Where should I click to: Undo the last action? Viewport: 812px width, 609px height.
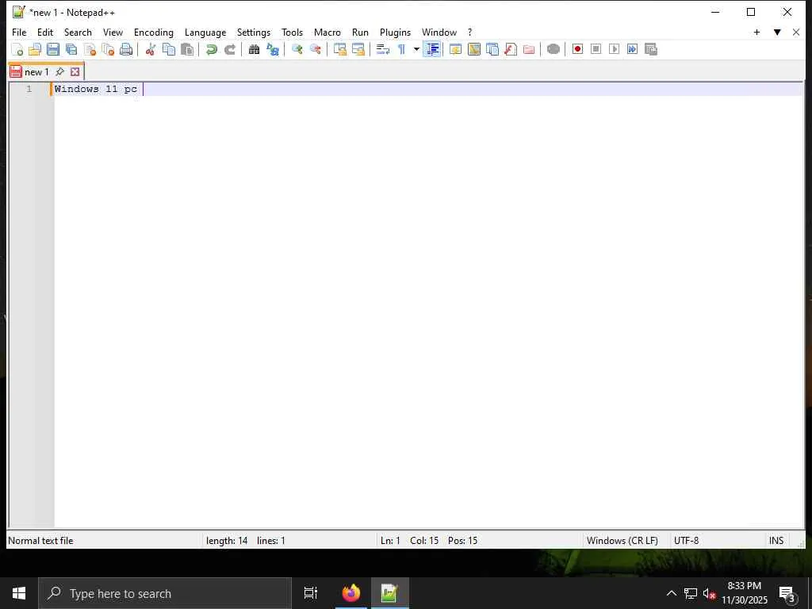211,49
